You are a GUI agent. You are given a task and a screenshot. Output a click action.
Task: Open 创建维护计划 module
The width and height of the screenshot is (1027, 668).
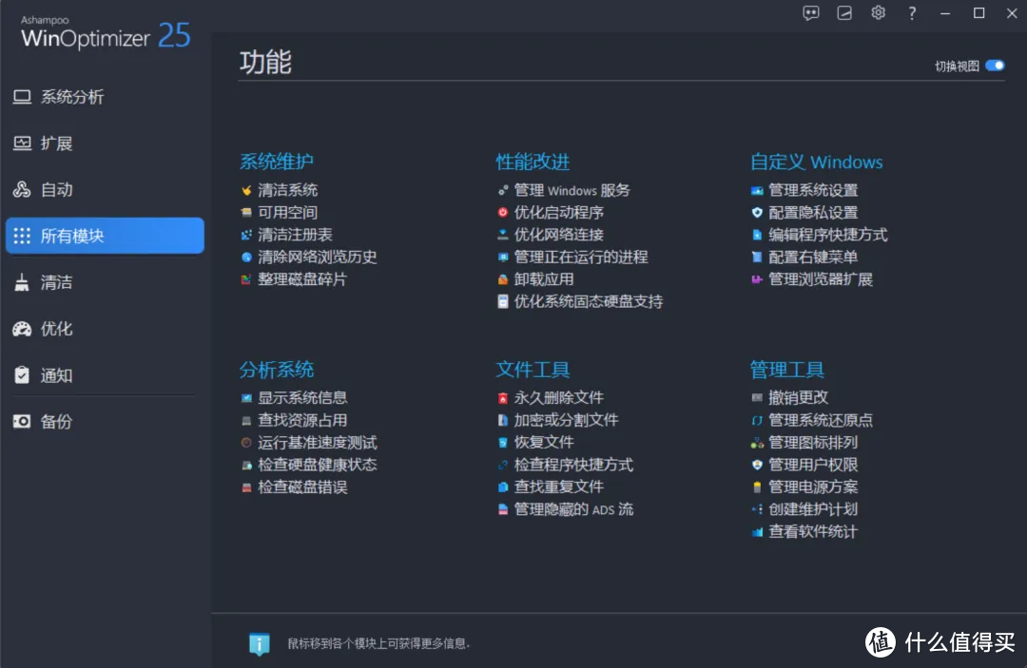[804, 509]
